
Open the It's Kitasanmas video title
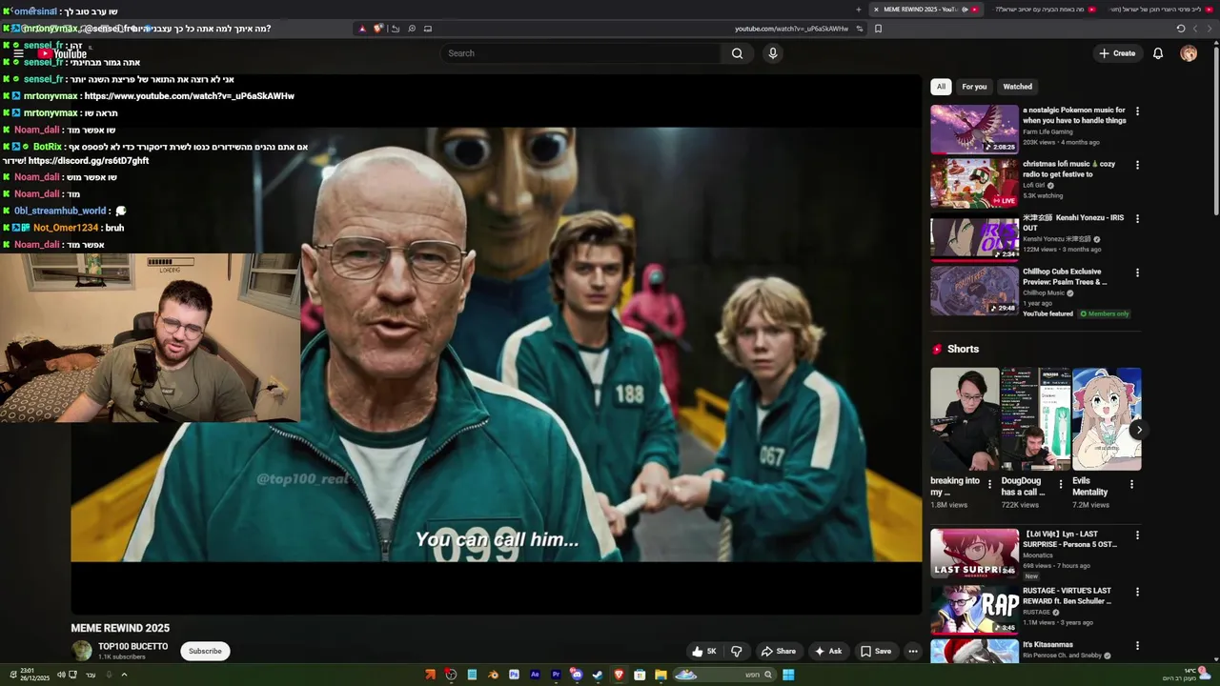pos(1047,645)
